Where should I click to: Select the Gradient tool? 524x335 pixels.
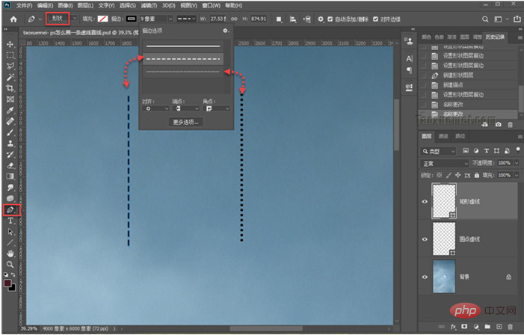click(x=10, y=176)
